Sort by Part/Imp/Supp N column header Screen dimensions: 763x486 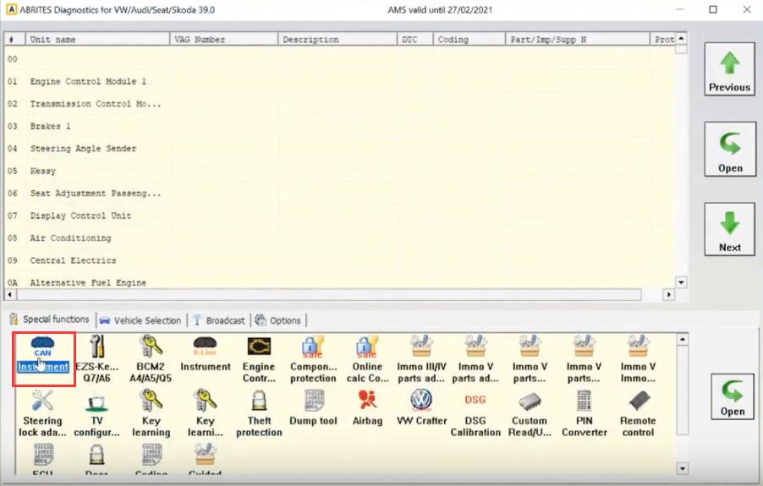coord(578,40)
